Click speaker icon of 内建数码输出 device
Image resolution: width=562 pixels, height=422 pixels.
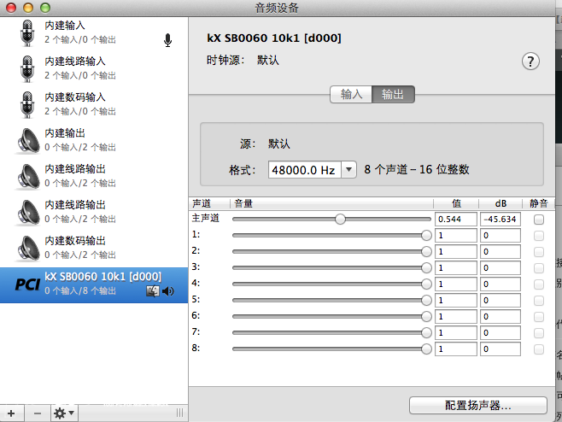pos(29,248)
